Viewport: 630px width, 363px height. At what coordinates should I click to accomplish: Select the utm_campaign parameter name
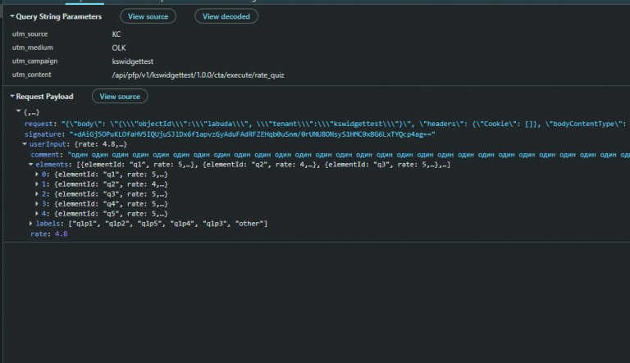(34, 61)
